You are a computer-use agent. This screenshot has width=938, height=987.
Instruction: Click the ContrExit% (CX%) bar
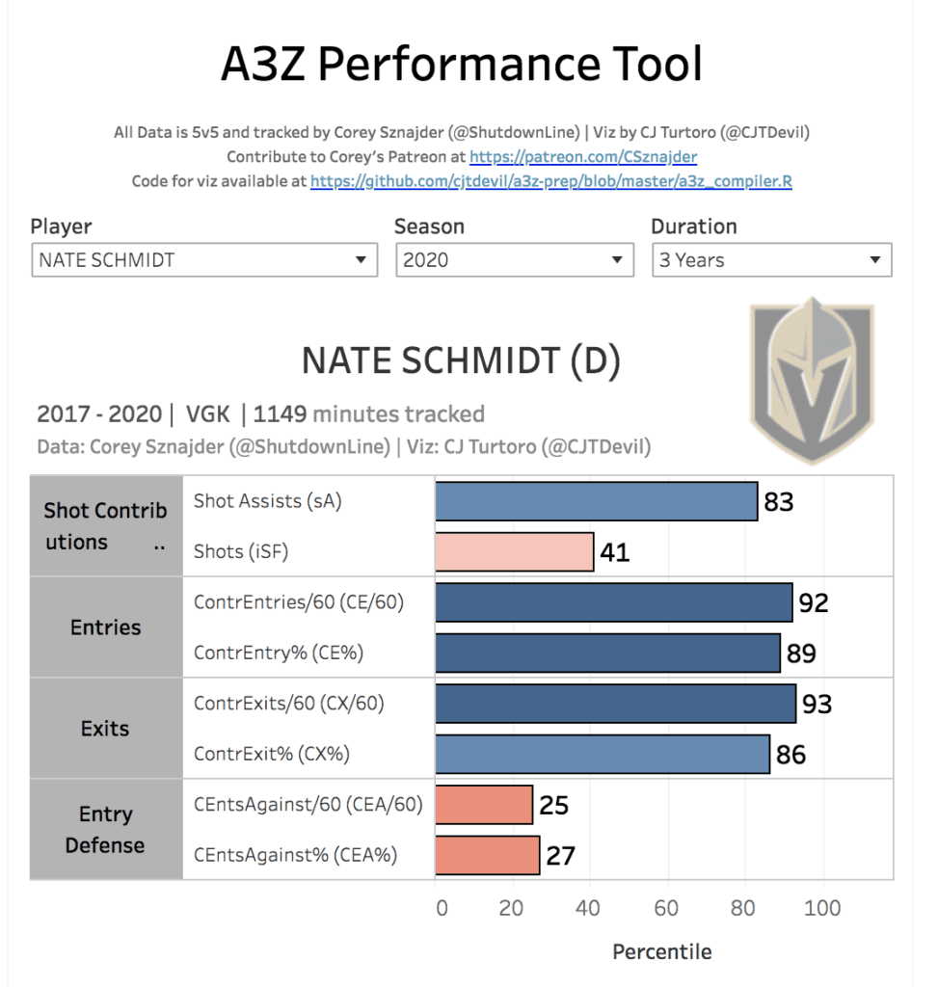tap(603, 754)
